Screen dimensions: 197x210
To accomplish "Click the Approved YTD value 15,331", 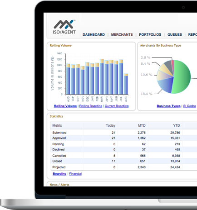I will click(175, 138).
